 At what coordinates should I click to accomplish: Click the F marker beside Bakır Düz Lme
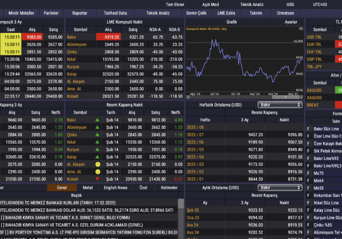(x=308, y=129)
